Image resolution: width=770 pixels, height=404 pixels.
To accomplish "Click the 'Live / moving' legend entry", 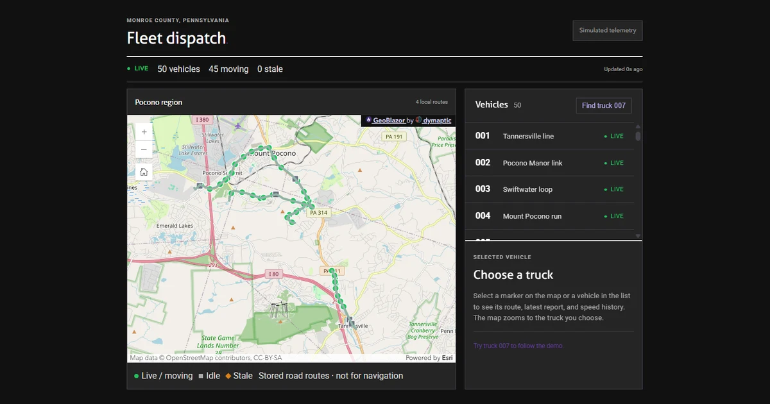I will click(x=163, y=376).
